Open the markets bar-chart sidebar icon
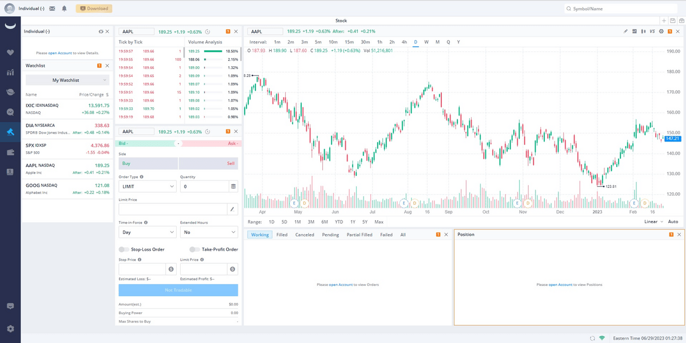Viewport: 686px width, 343px height. tap(10, 72)
